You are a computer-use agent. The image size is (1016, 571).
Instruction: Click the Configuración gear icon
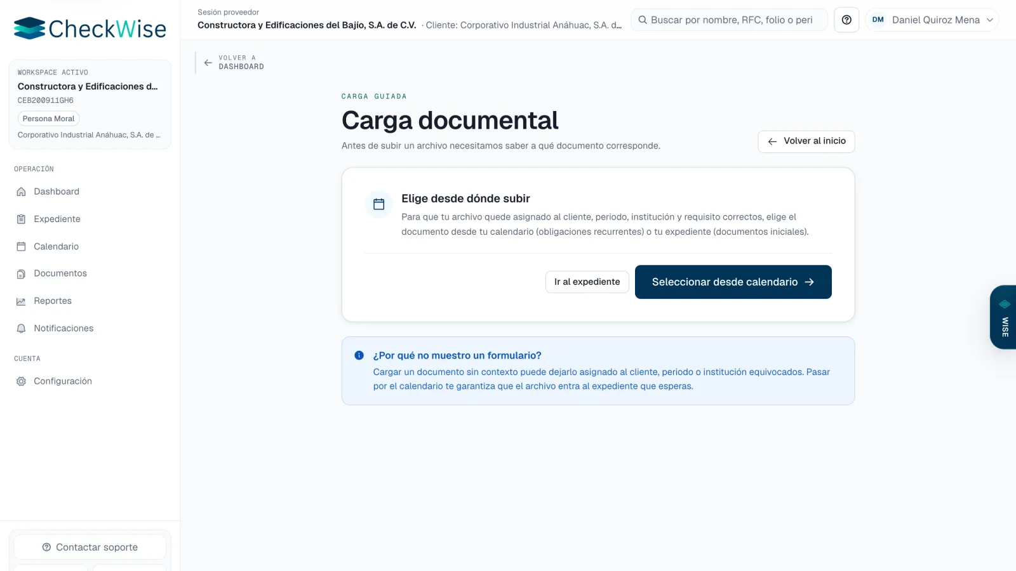[x=21, y=381]
